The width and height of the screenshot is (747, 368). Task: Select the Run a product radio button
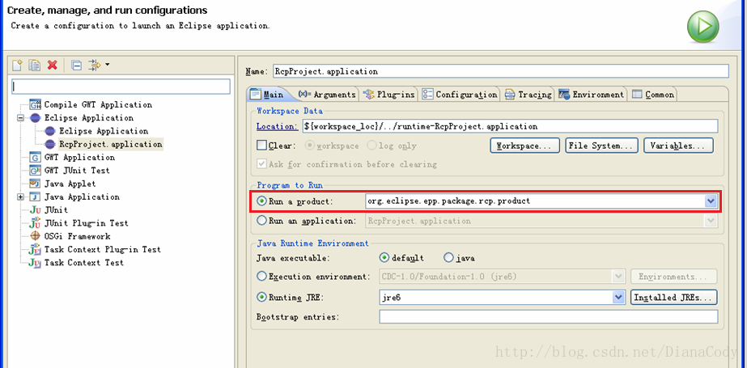[x=261, y=201]
